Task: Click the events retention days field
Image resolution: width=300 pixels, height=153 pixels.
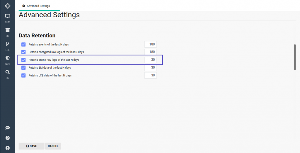Action: (x=151, y=44)
